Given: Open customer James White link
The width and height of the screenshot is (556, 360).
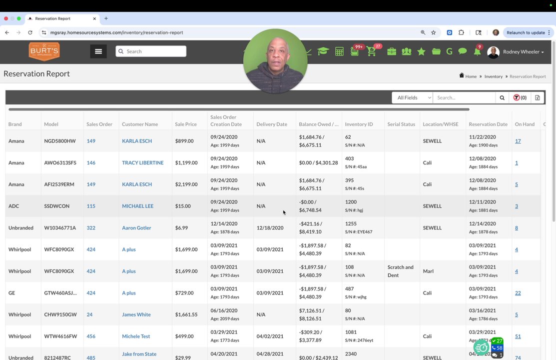Looking at the screenshot, I should click(x=136, y=314).
